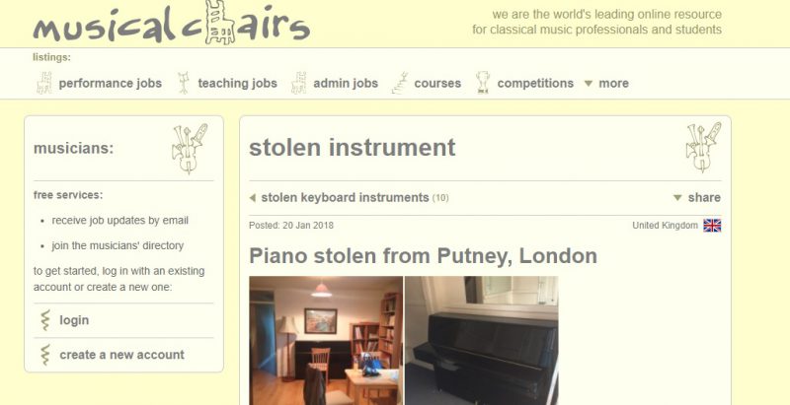Click the chair icon beside admin jobs
This screenshot has width=790, height=405.
299,83
